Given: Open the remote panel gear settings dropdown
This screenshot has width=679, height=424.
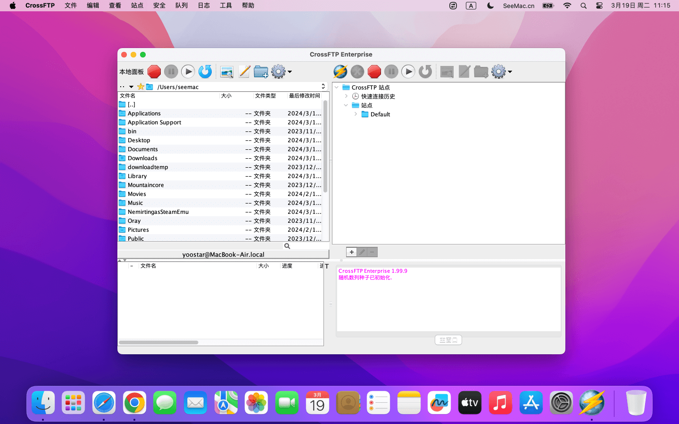Looking at the screenshot, I should (x=502, y=72).
